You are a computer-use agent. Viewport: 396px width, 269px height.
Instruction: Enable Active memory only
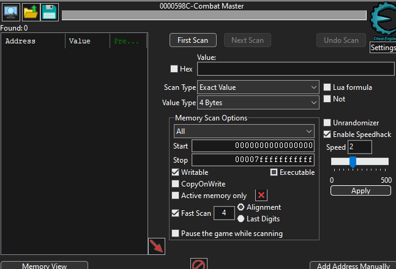click(x=175, y=195)
